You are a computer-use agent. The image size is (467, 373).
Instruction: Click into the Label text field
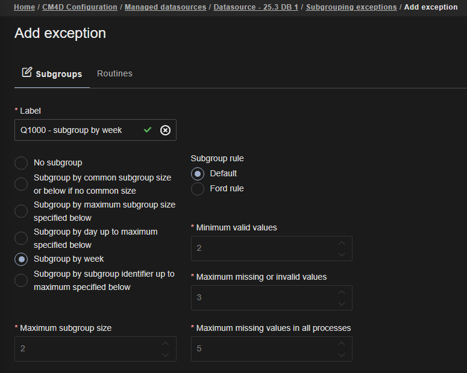[x=78, y=130]
